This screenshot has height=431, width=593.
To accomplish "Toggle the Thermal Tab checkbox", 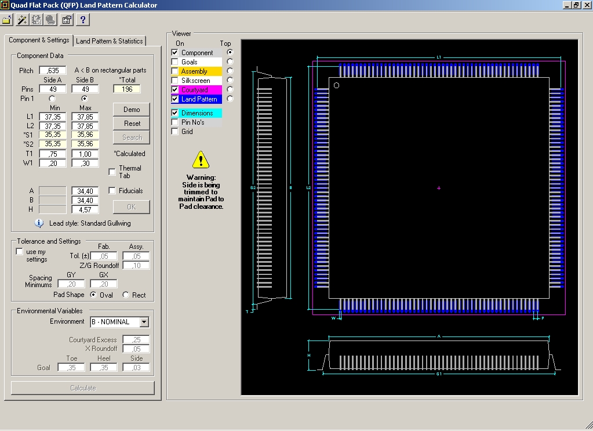I will point(112,172).
